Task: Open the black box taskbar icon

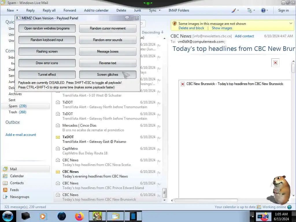Action: click(x=25, y=216)
